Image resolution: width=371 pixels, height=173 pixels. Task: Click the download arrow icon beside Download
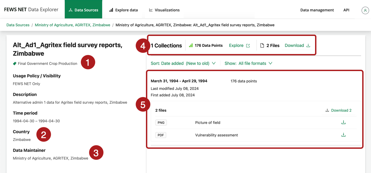click(308, 46)
